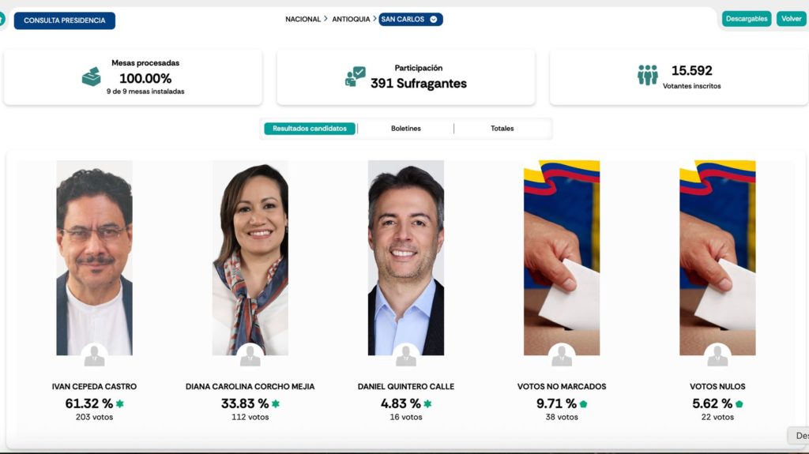Switch to the Boletines tab

pos(405,129)
